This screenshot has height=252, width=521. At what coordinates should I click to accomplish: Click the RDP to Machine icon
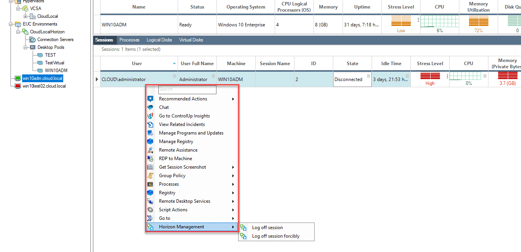tap(150, 159)
